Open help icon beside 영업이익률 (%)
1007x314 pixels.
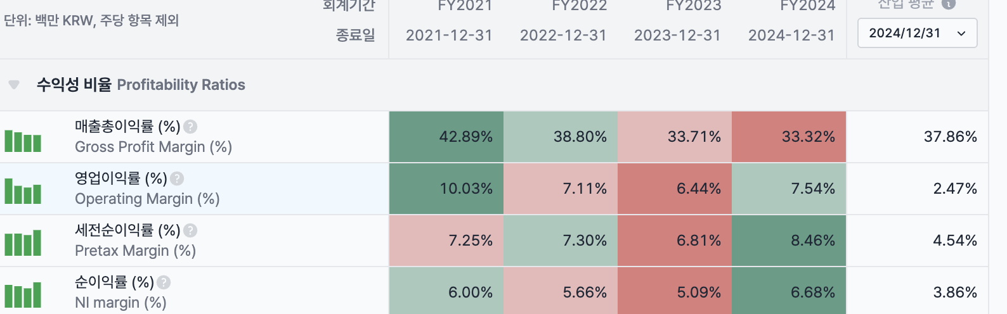pos(177,179)
